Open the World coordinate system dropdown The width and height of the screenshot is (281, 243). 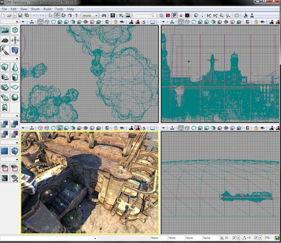91,15
